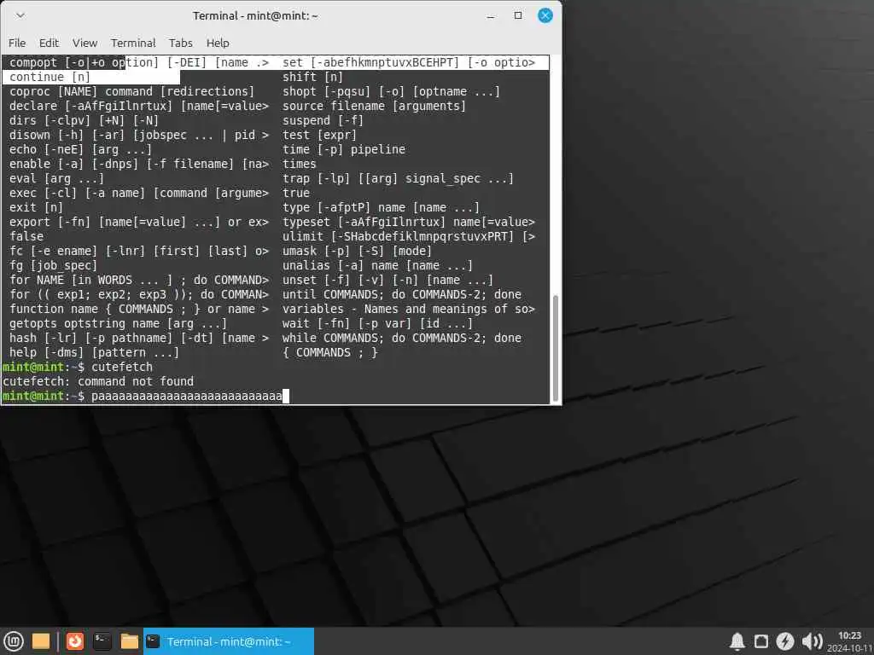Open the Linux Mint start menu
Image resolution: width=874 pixels, height=655 pixels.
click(x=14, y=641)
